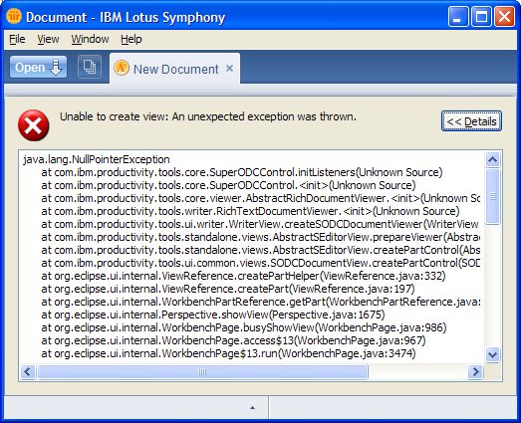
Task: Click the WriterView.createSODCDocumentViewer stack line
Action: pos(261,224)
